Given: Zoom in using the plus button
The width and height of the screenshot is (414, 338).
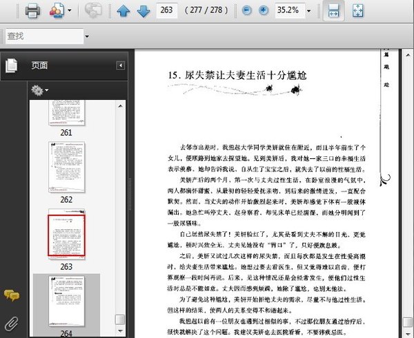Looking at the screenshot, I should 264,10.
